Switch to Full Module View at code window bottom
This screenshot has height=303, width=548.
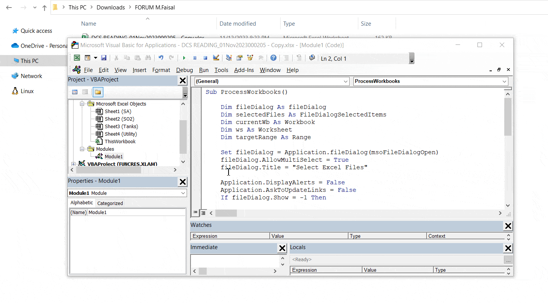point(203,213)
